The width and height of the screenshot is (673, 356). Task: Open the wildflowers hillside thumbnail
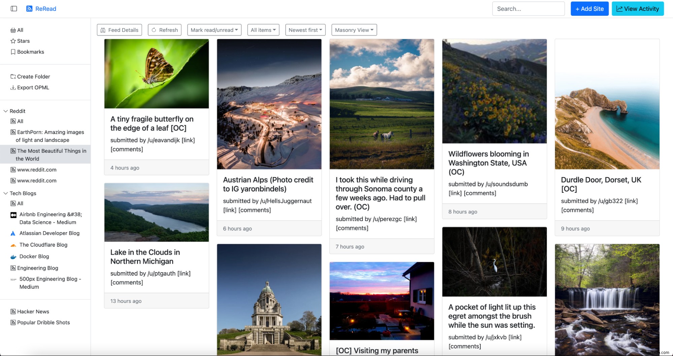click(x=494, y=91)
